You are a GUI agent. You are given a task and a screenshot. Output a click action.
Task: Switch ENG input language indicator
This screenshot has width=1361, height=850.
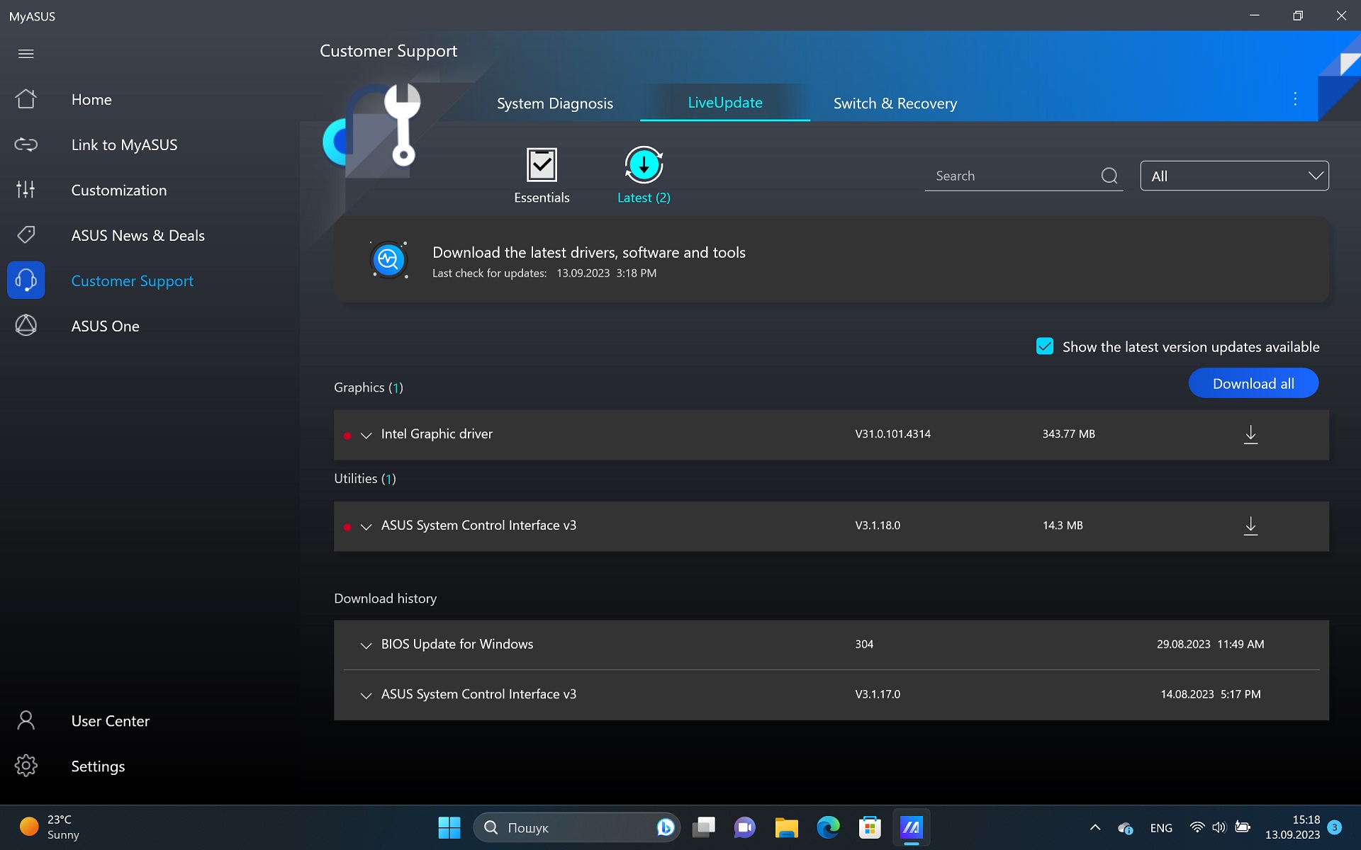click(1161, 827)
